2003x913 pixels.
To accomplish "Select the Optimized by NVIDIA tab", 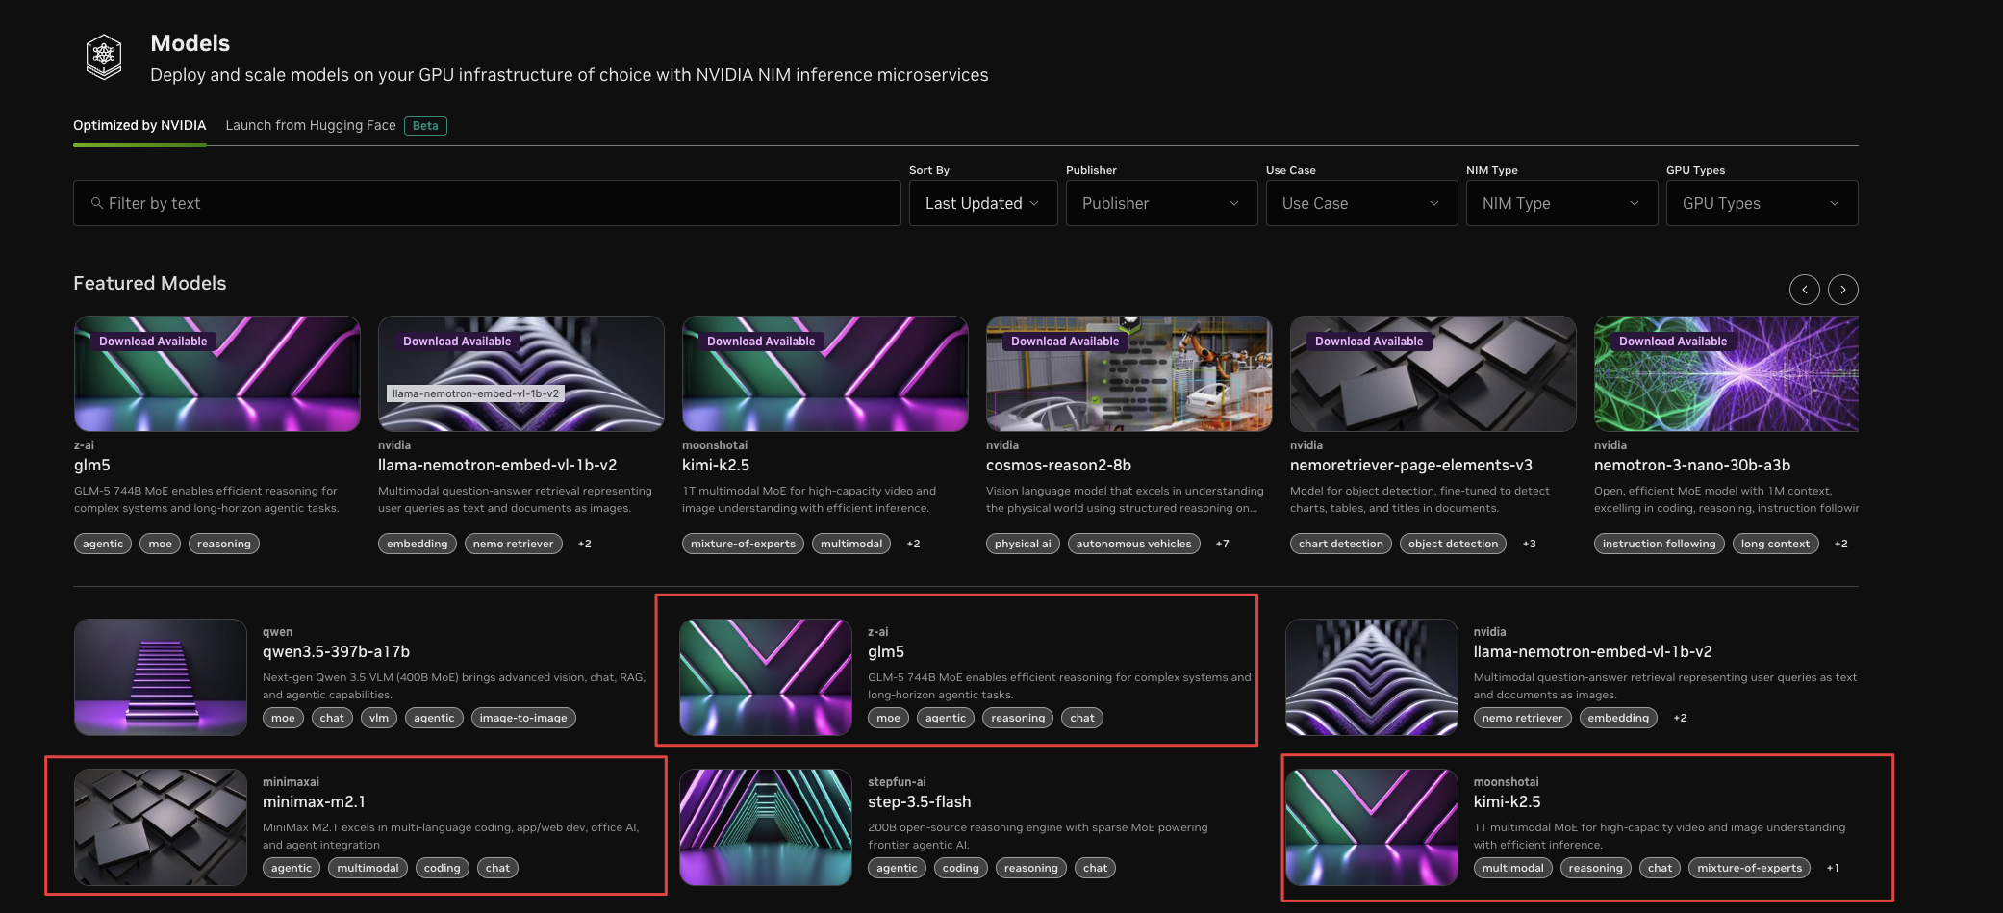I will [139, 125].
